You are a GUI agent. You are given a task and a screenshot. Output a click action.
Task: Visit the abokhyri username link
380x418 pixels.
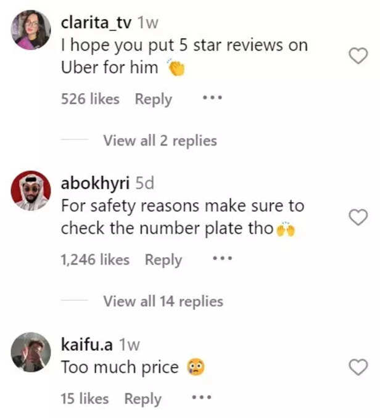95,184
